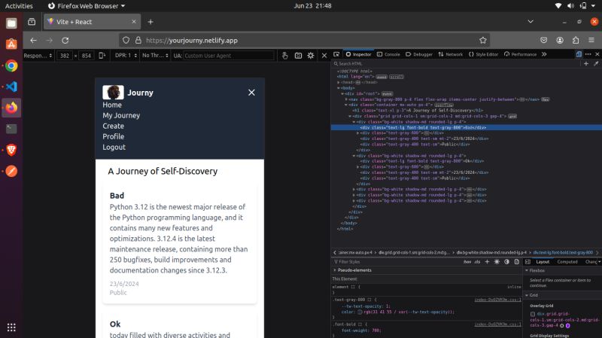The height and width of the screenshot is (338, 602).
Task: Open responsive design mode settings gear
Action: coord(311,55)
